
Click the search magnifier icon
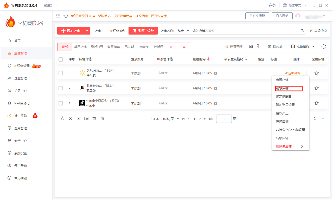coord(302,31)
